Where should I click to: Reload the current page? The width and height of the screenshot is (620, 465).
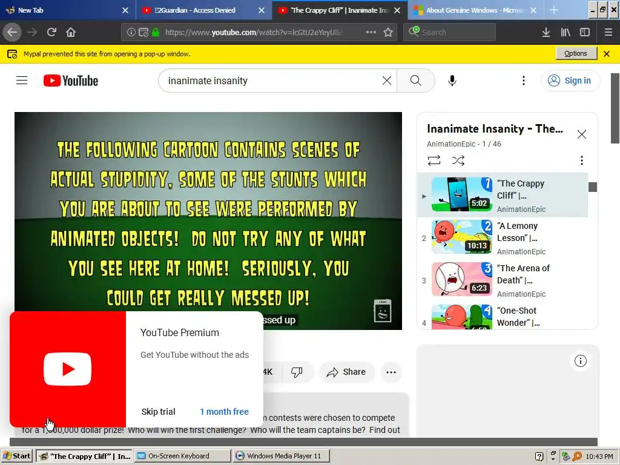click(51, 32)
